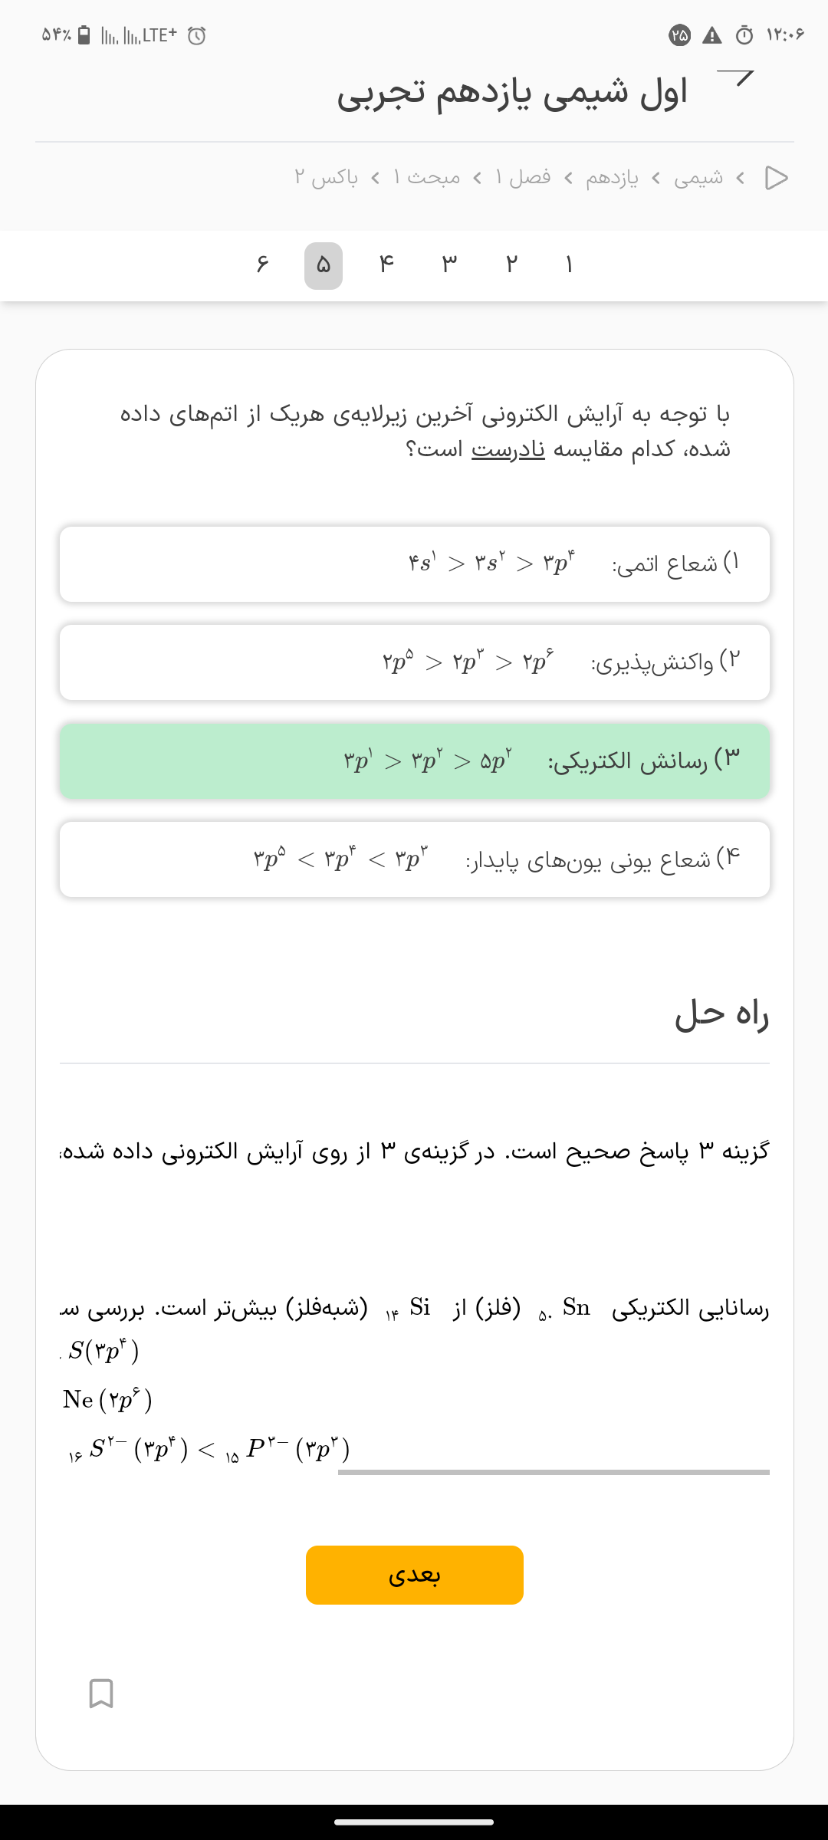
Task: Tap the warning triangle status icon
Action: click(x=712, y=35)
